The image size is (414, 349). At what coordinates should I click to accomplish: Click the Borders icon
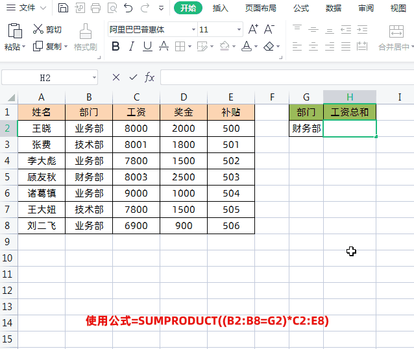[180, 47]
